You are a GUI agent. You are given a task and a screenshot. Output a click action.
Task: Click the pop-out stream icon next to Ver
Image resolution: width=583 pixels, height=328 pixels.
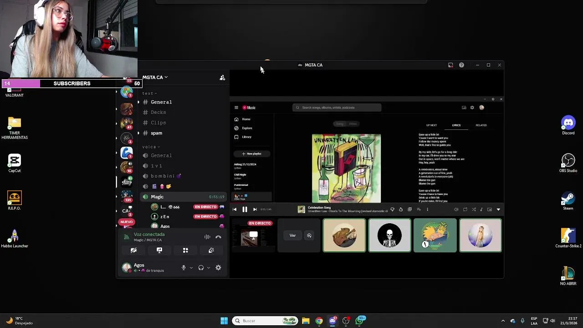click(309, 236)
